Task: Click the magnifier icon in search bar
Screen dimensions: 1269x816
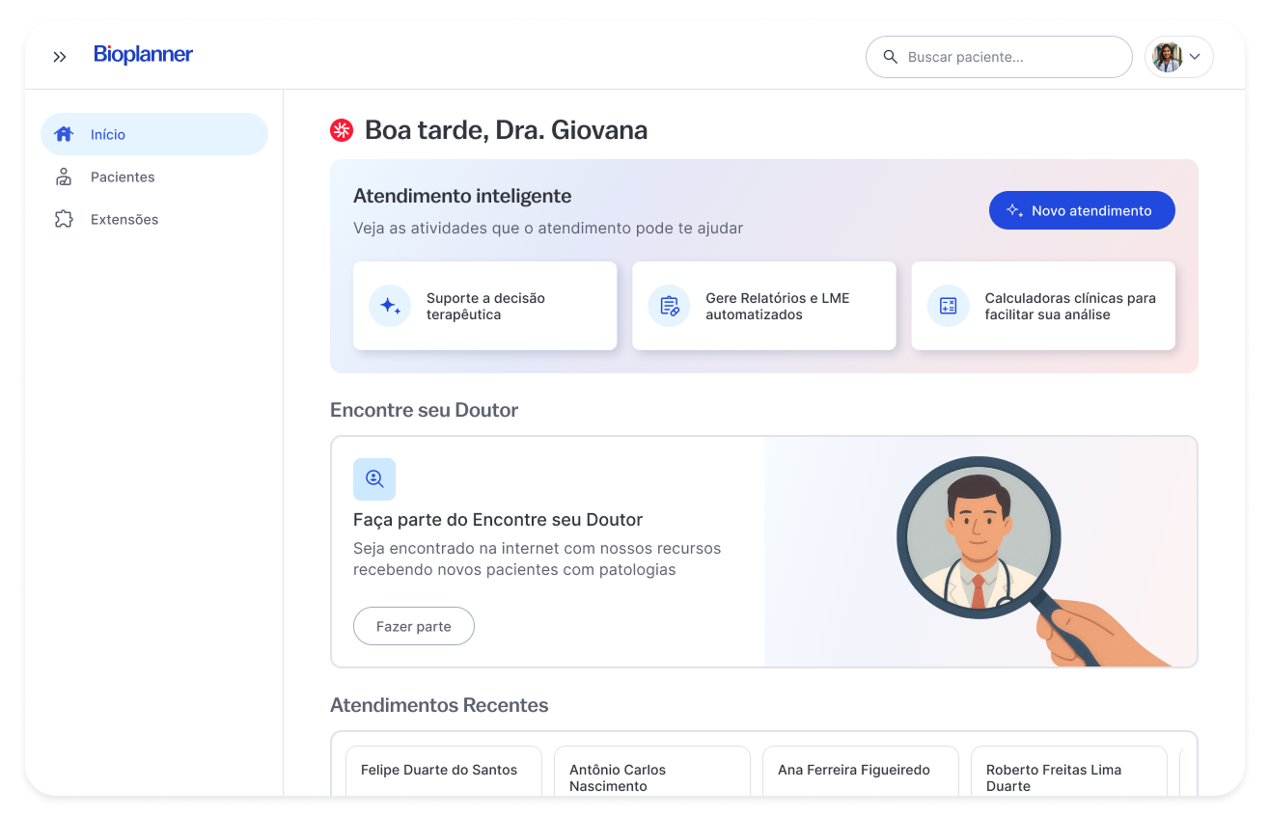Action: click(x=890, y=57)
